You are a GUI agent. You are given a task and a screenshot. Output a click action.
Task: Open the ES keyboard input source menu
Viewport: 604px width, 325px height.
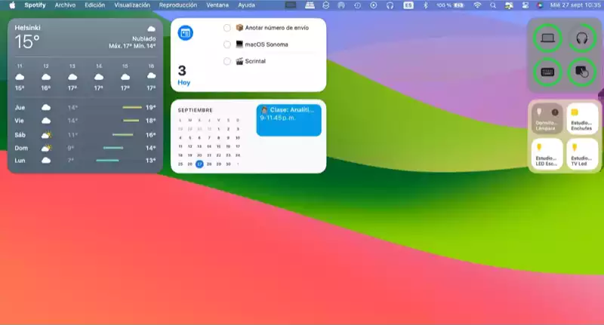408,5
